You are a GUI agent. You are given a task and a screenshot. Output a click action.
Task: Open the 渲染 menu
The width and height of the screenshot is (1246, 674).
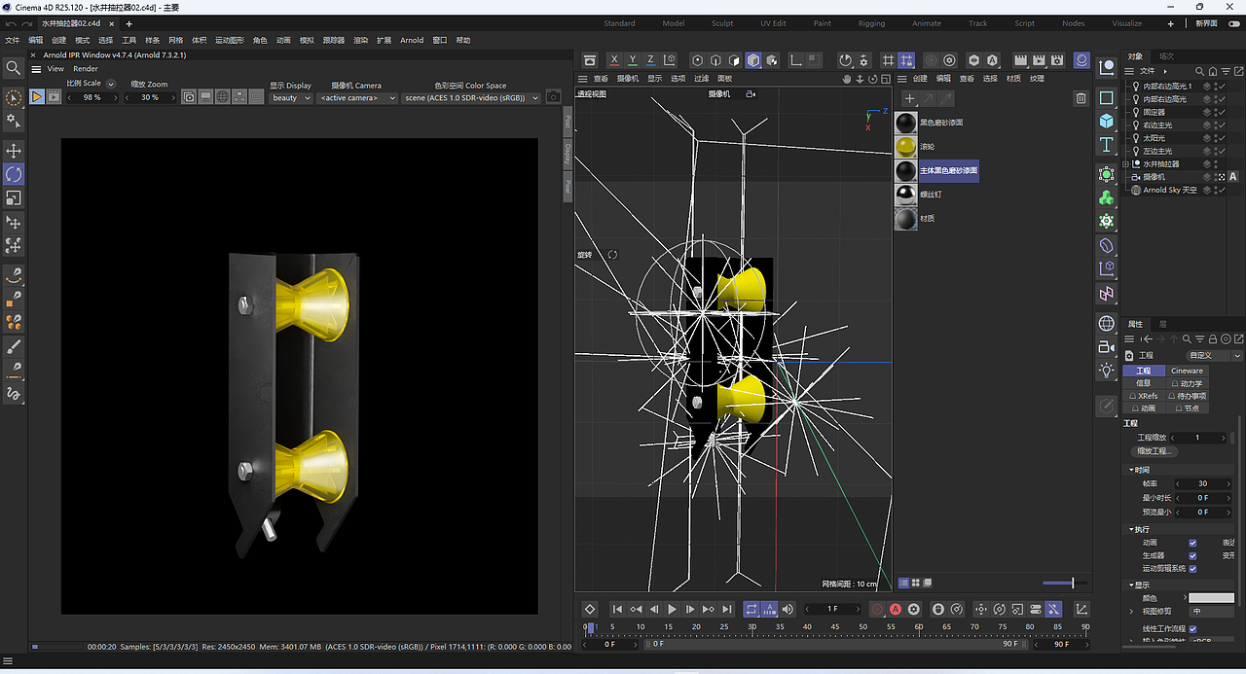[x=360, y=40]
